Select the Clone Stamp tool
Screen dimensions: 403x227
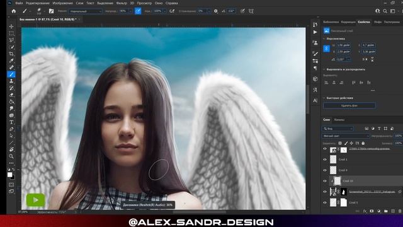coord(11,81)
